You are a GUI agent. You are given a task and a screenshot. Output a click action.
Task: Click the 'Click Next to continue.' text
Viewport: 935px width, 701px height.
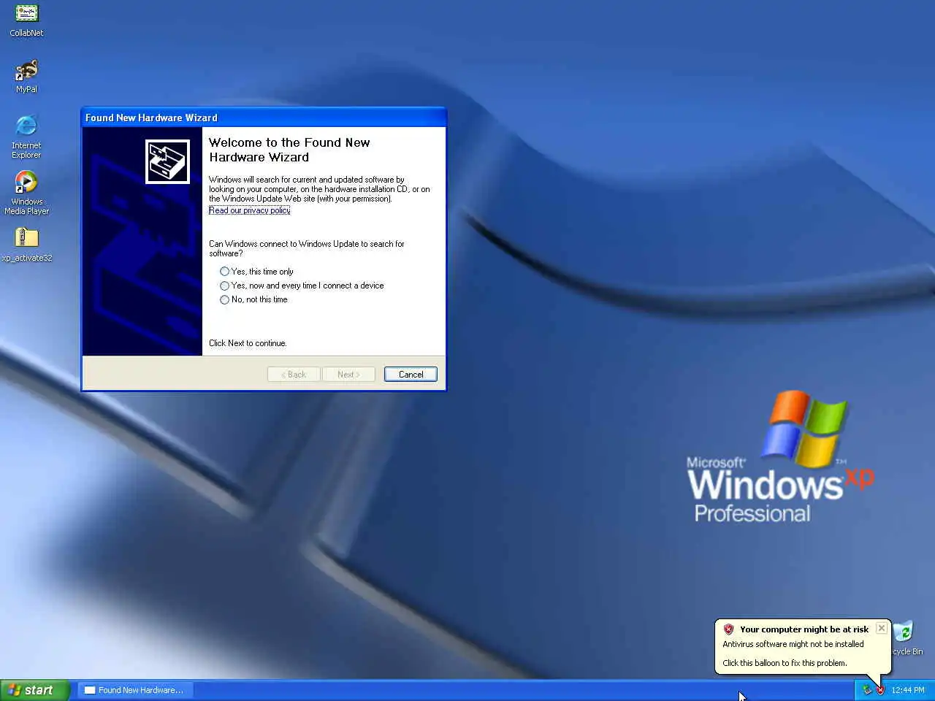coord(248,343)
